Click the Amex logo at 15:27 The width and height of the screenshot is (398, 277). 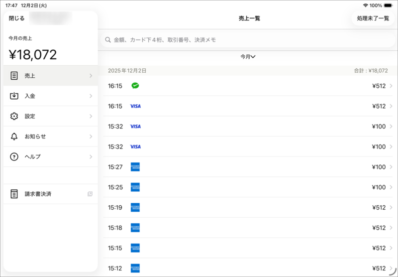(x=135, y=167)
